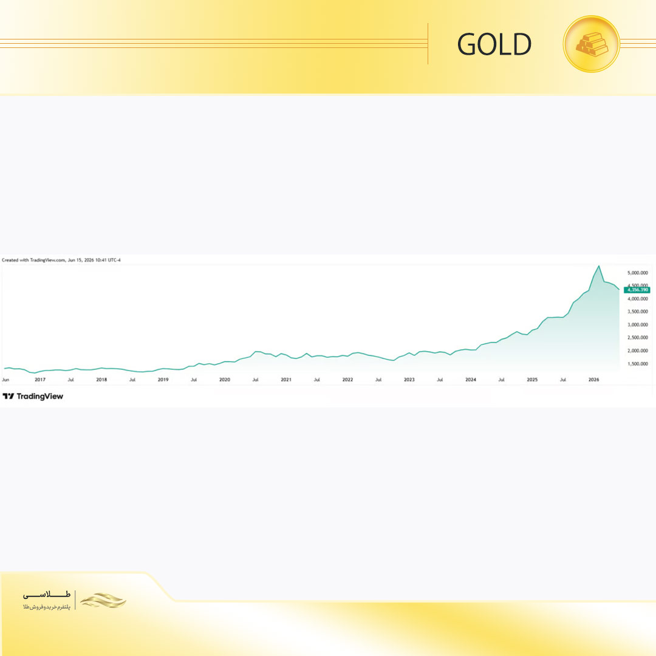Viewport: 656px width, 656px height.
Task: Click the current price label 4,356.390
Action: click(637, 290)
